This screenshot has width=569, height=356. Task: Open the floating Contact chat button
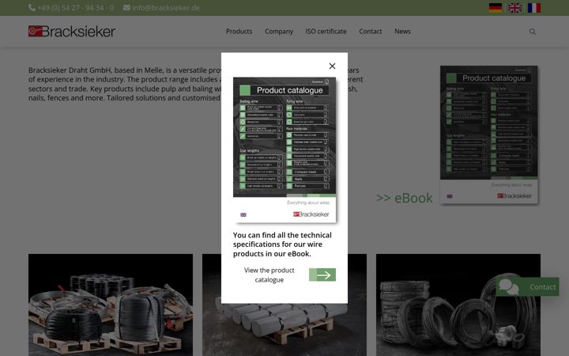pyautogui.click(x=527, y=287)
